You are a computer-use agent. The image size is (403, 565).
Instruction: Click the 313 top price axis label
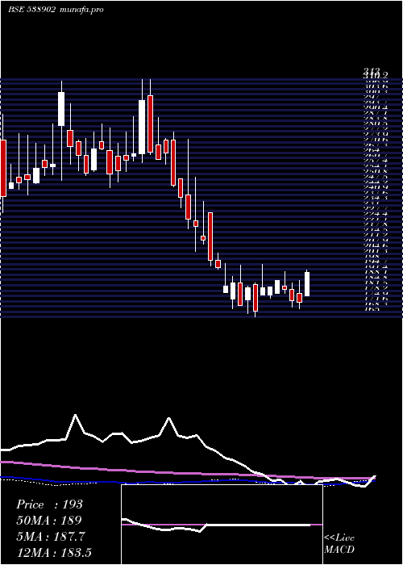(x=372, y=71)
